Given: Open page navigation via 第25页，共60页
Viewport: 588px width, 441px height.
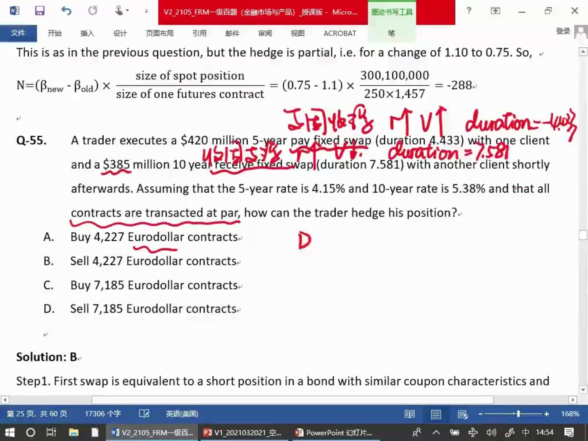Looking at the screenshot, I should 37,414.
